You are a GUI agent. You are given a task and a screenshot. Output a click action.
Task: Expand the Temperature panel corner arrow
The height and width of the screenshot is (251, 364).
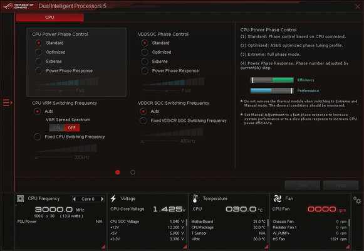(x=266, y=247)
